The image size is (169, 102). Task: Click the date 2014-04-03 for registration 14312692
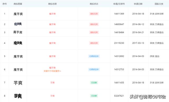138,56
